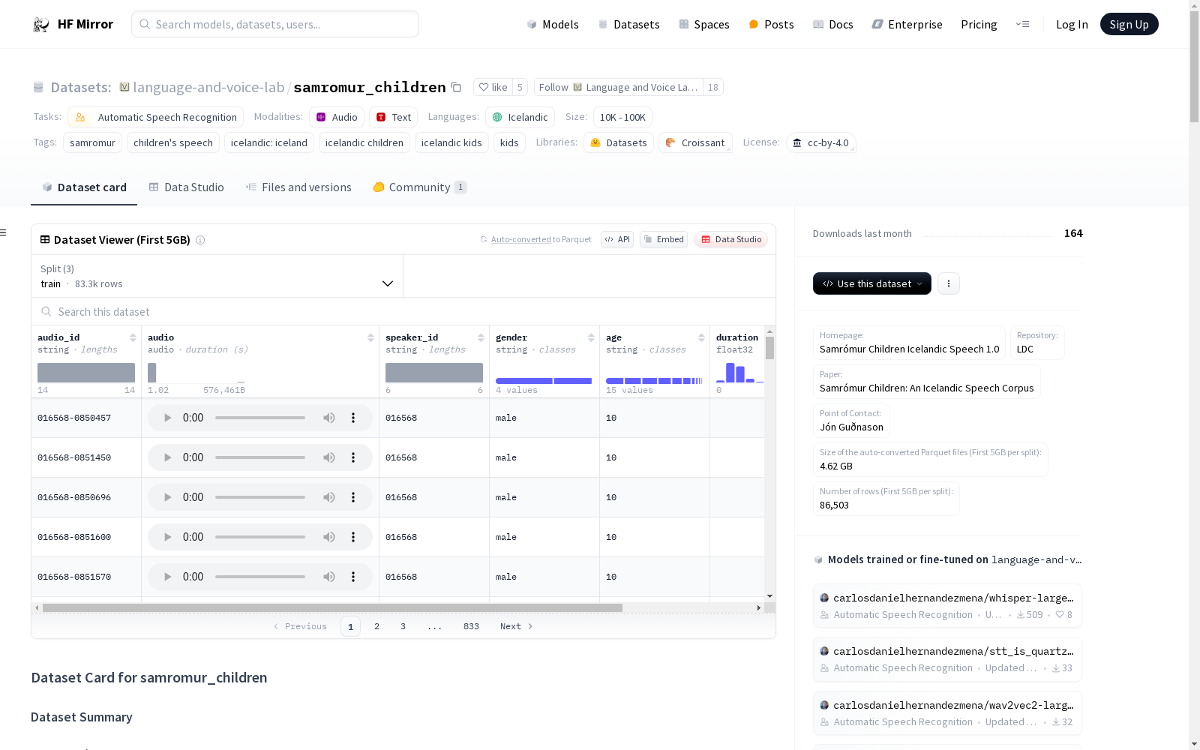
Task: Mute audio in row 016568-0851570
Action: click(x=329, y=577)
